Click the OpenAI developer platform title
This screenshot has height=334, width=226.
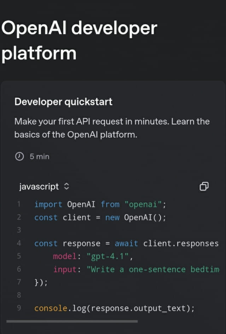(79, 40)
